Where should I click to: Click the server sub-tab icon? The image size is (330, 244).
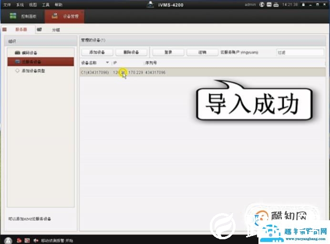5,29
